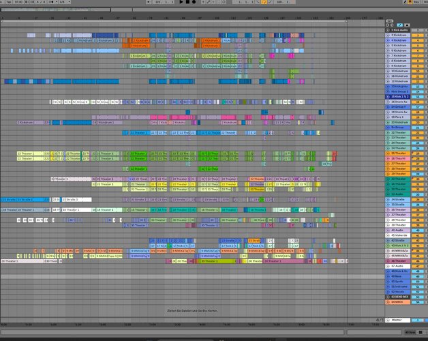Unfold the Master track
The height and width of the screenshot is (341, 428).
[388, 320]
